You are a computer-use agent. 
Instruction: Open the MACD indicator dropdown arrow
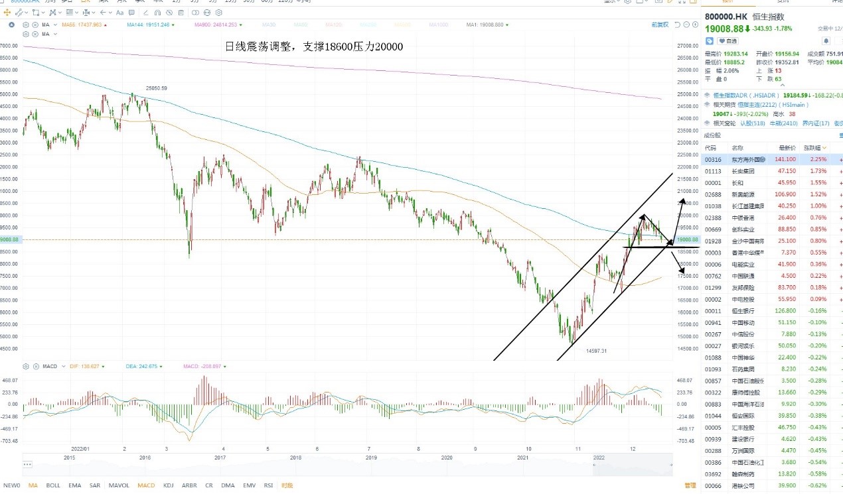[x=63, y=366]
